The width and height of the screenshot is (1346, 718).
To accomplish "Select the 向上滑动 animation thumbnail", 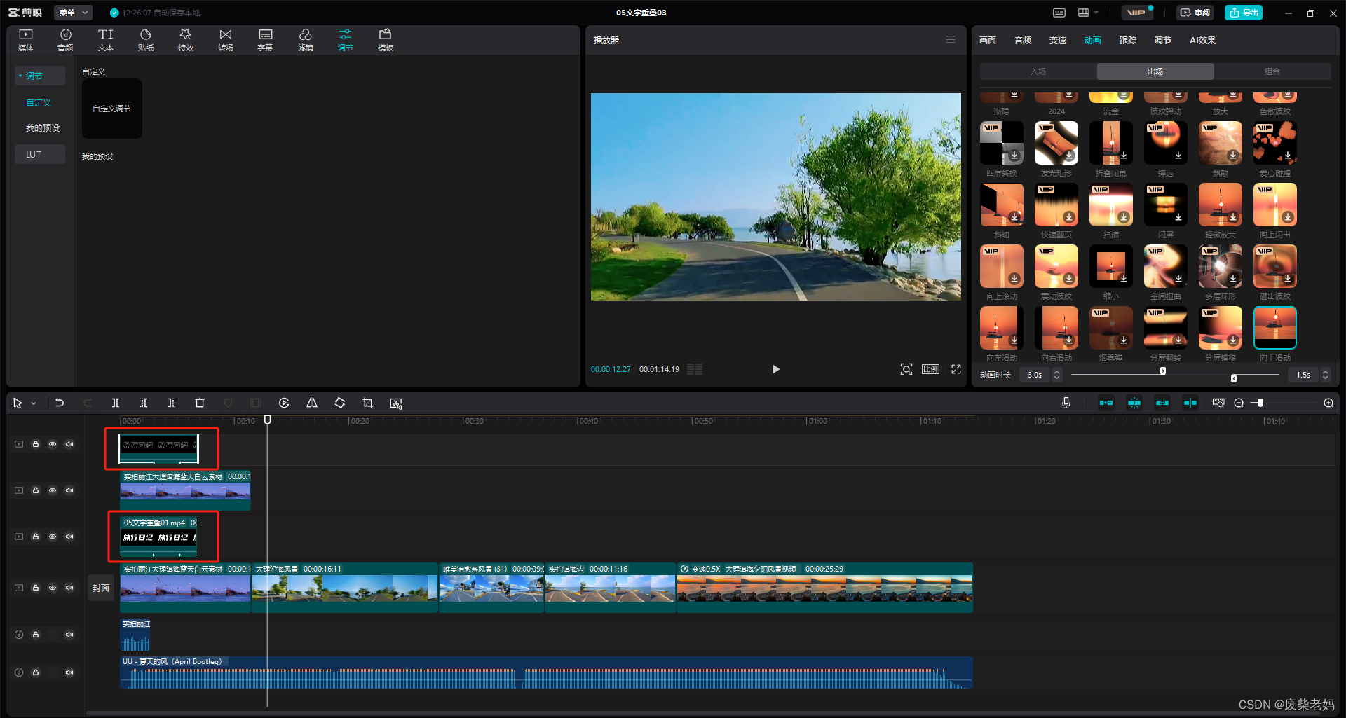I will coord(1274,328).
